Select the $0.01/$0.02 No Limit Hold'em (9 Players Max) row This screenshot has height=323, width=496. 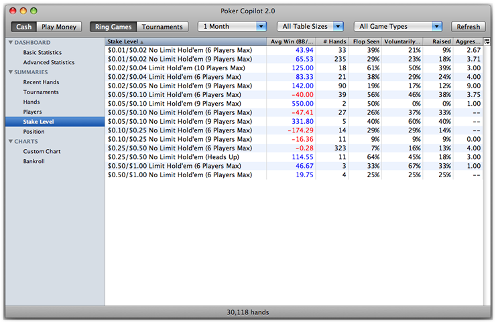click(x=294, y=59)
